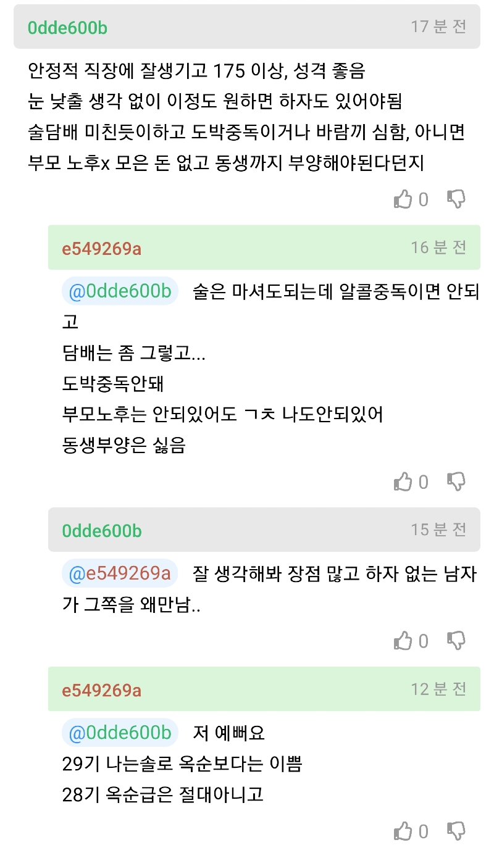494x845 pixels.
Task: Like the reply posted 12 minutes ago
Action: pos(403,831)
